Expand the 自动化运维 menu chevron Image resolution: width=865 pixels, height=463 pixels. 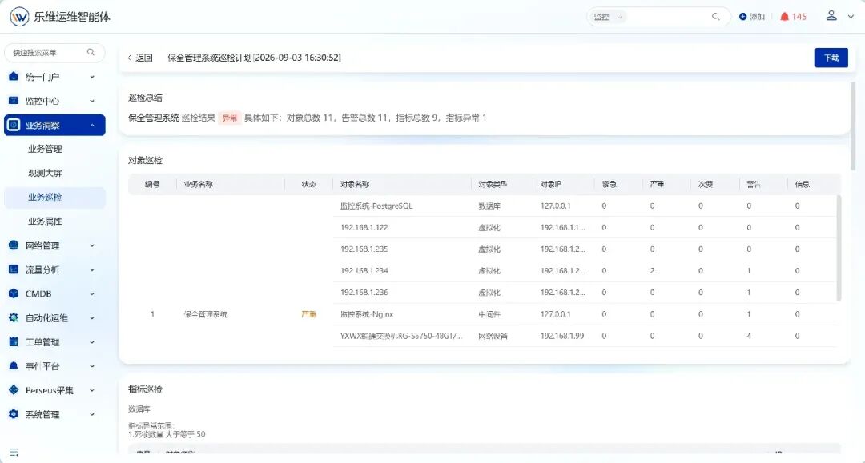point(92,317)
